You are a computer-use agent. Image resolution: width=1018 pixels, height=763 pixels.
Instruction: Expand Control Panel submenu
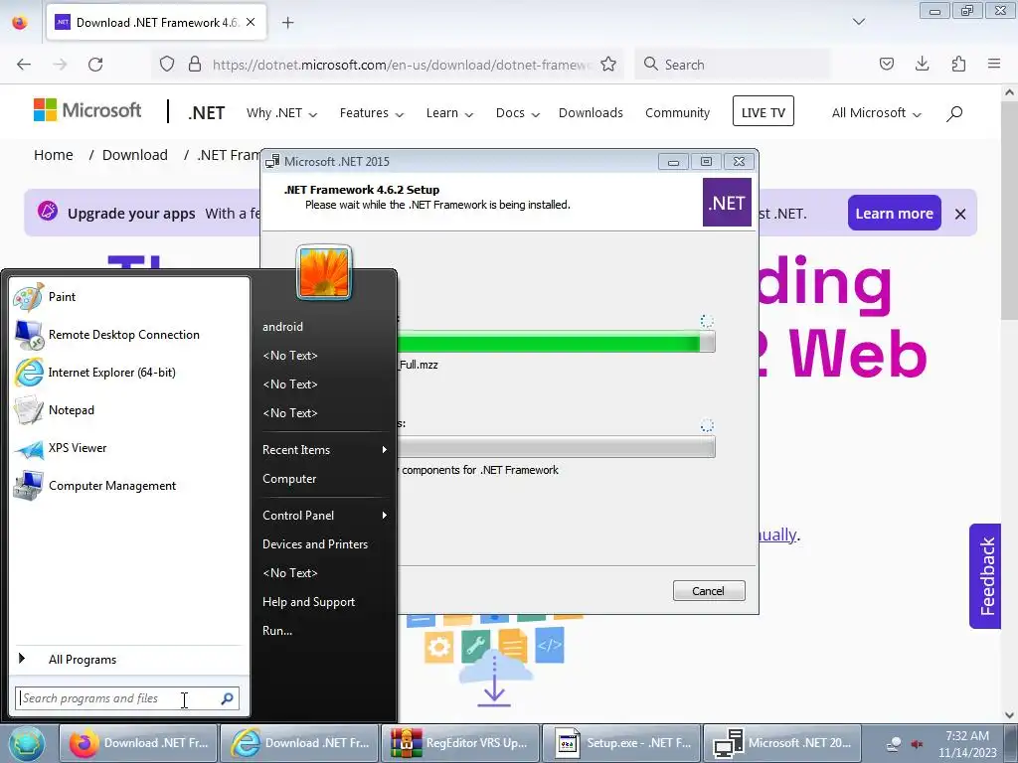pos(325,516)
